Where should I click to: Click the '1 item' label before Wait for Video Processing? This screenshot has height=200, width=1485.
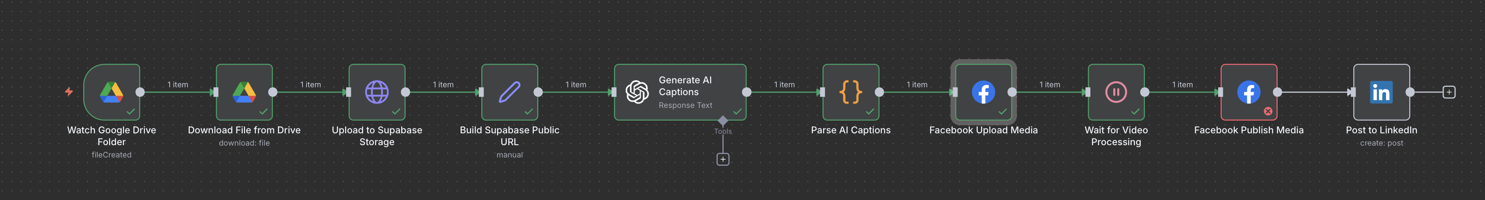[1049, 85]
